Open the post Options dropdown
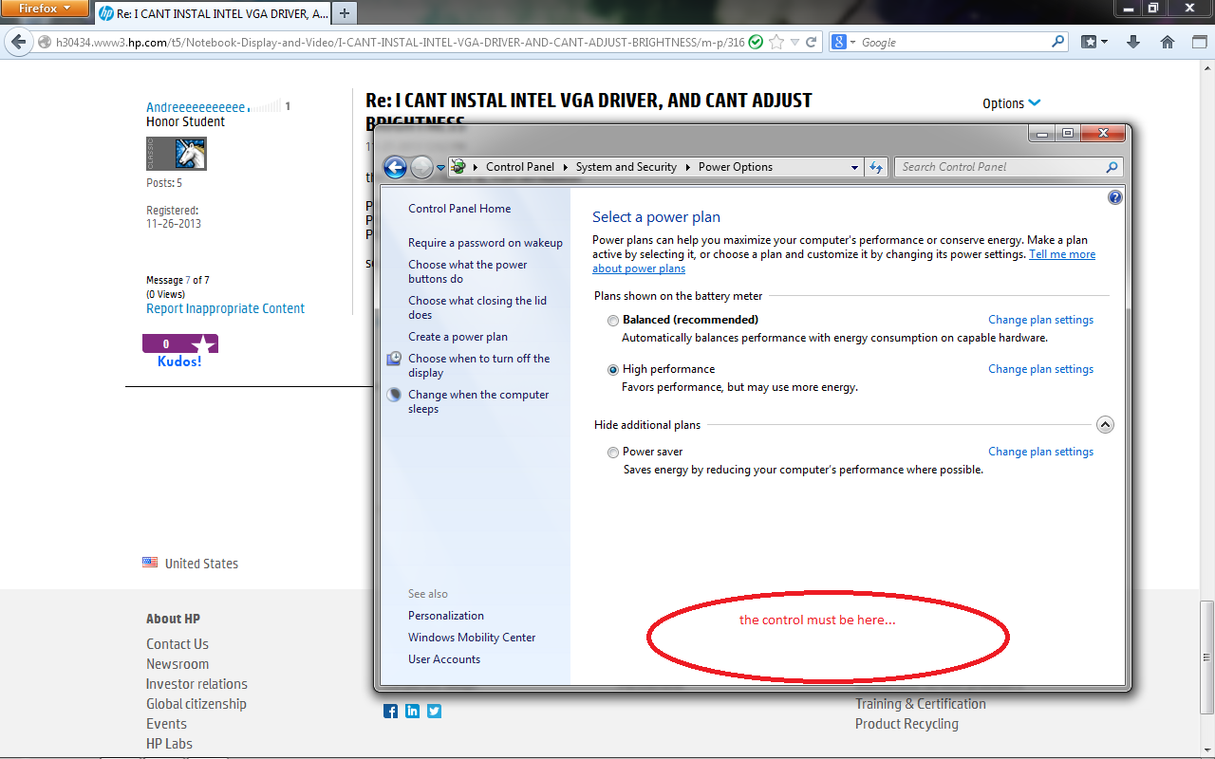 tap(1012, 103)
